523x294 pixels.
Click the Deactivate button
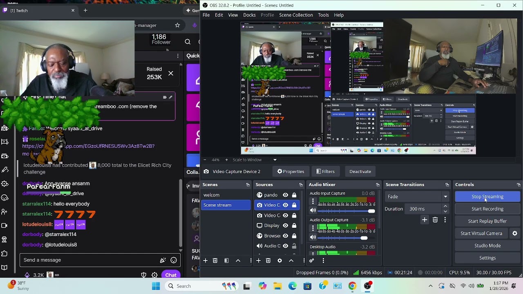pyautogui.click(x=360, y=171)
